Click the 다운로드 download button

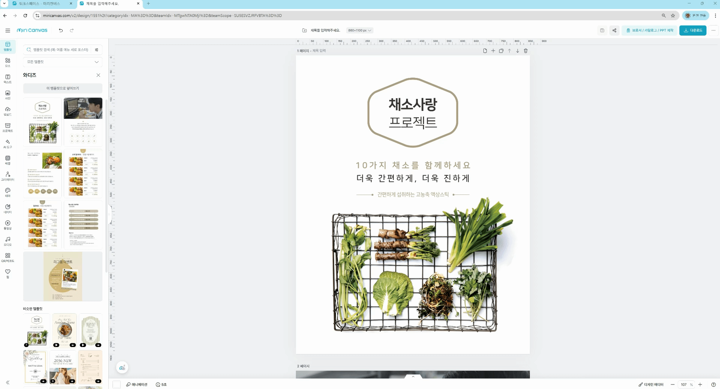point(693,30)
